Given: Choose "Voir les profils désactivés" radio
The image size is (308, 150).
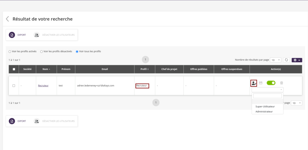Looking at the screenshot, I should pos(42,51).
